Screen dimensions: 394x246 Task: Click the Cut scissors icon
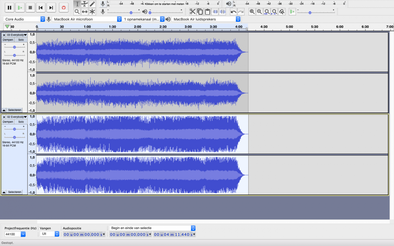[x=193, y=12]
